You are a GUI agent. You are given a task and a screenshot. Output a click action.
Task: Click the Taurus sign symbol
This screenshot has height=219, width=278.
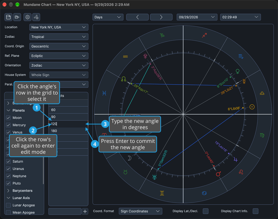[x=125, y=172]
